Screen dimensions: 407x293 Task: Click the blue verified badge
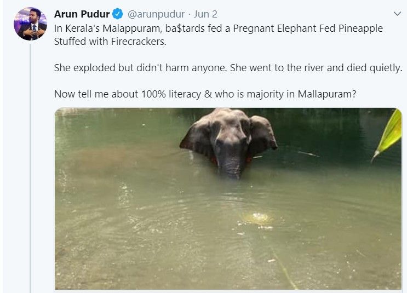coord(118,13)
